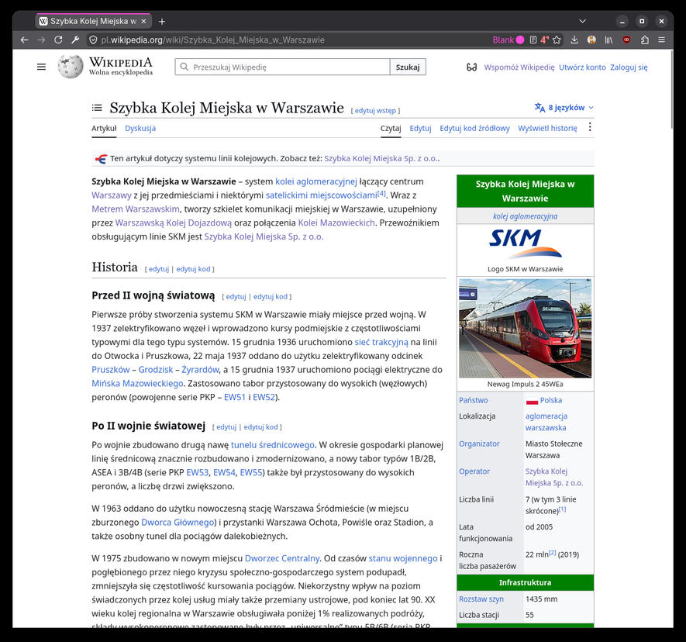The image size is (686, 642).
Task: Click the disambiguation icon in hatnote
Action: click(x=101, y=158)
